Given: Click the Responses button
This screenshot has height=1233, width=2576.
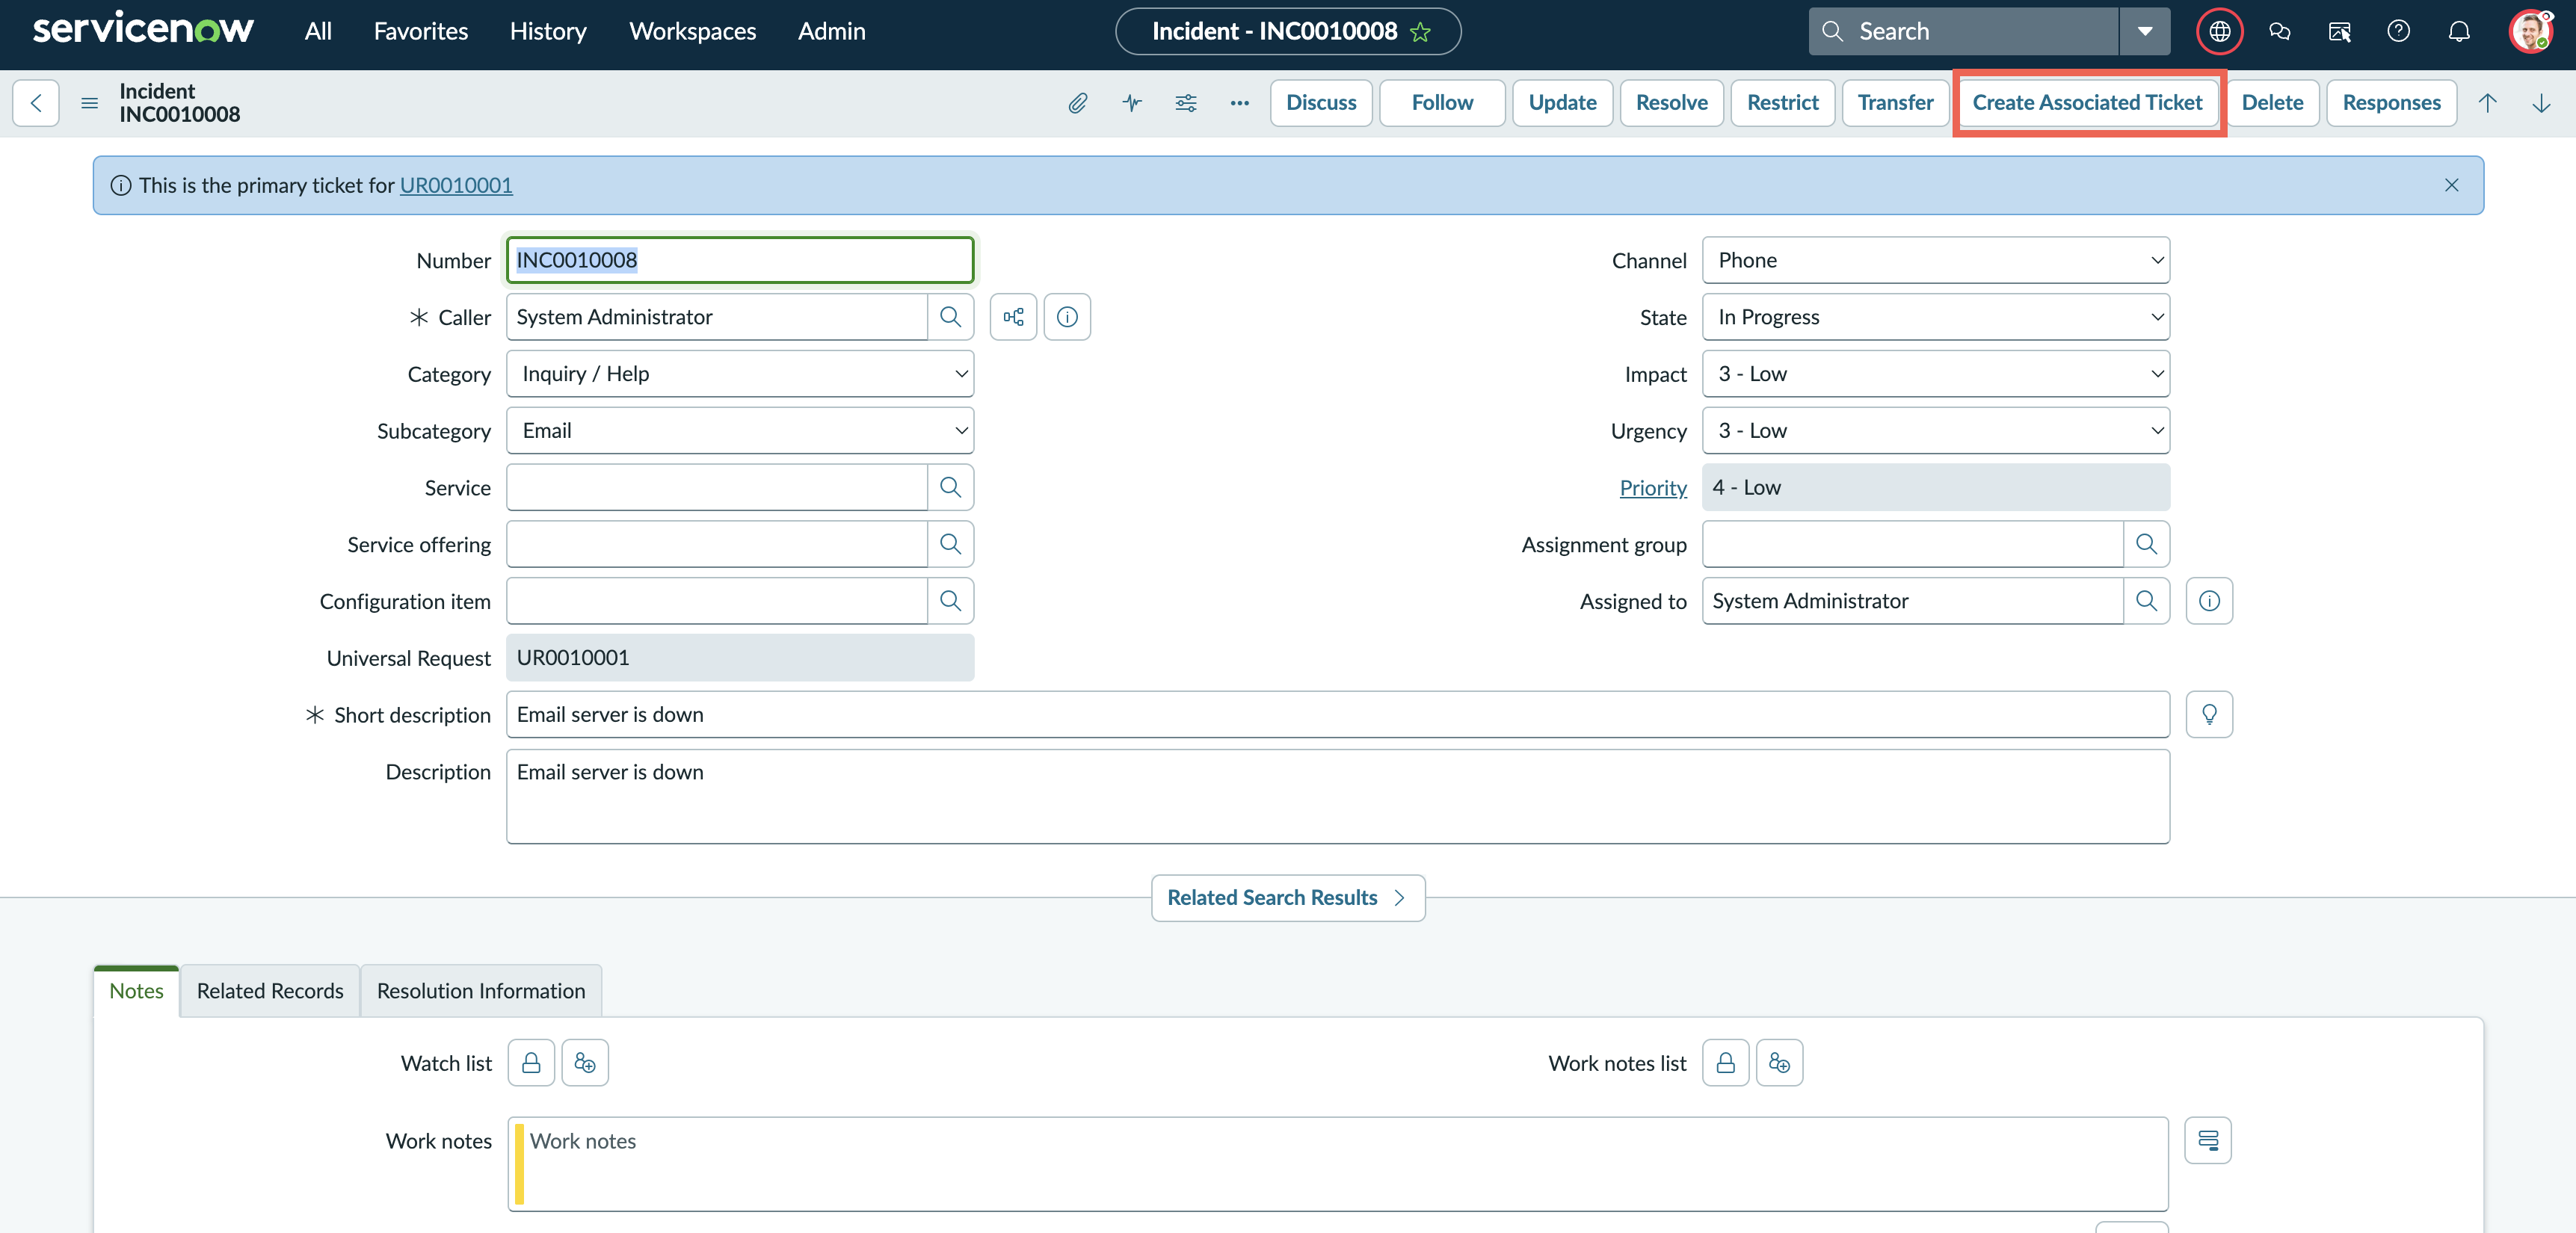Looking at the screenshot, I should pyautogui.click(x=2392, y=103).
